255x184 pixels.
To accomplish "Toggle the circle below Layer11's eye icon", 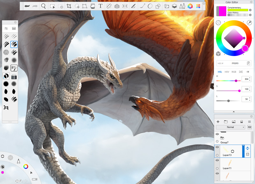I will (x=217, y=168).
